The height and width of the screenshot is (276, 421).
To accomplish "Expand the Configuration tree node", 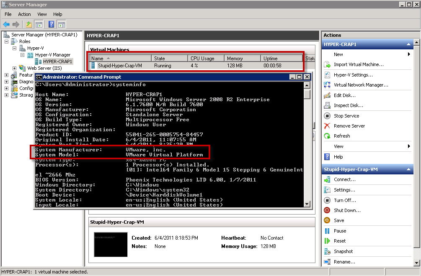I will click(x=6, y=88).
